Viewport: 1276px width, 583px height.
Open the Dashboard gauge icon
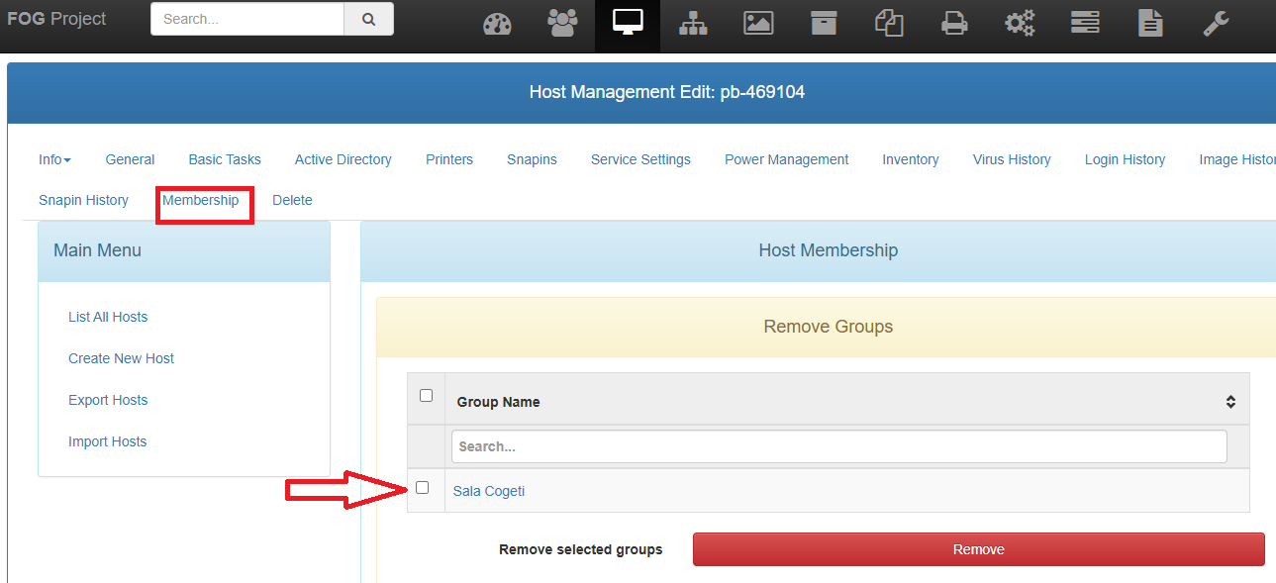497,24
